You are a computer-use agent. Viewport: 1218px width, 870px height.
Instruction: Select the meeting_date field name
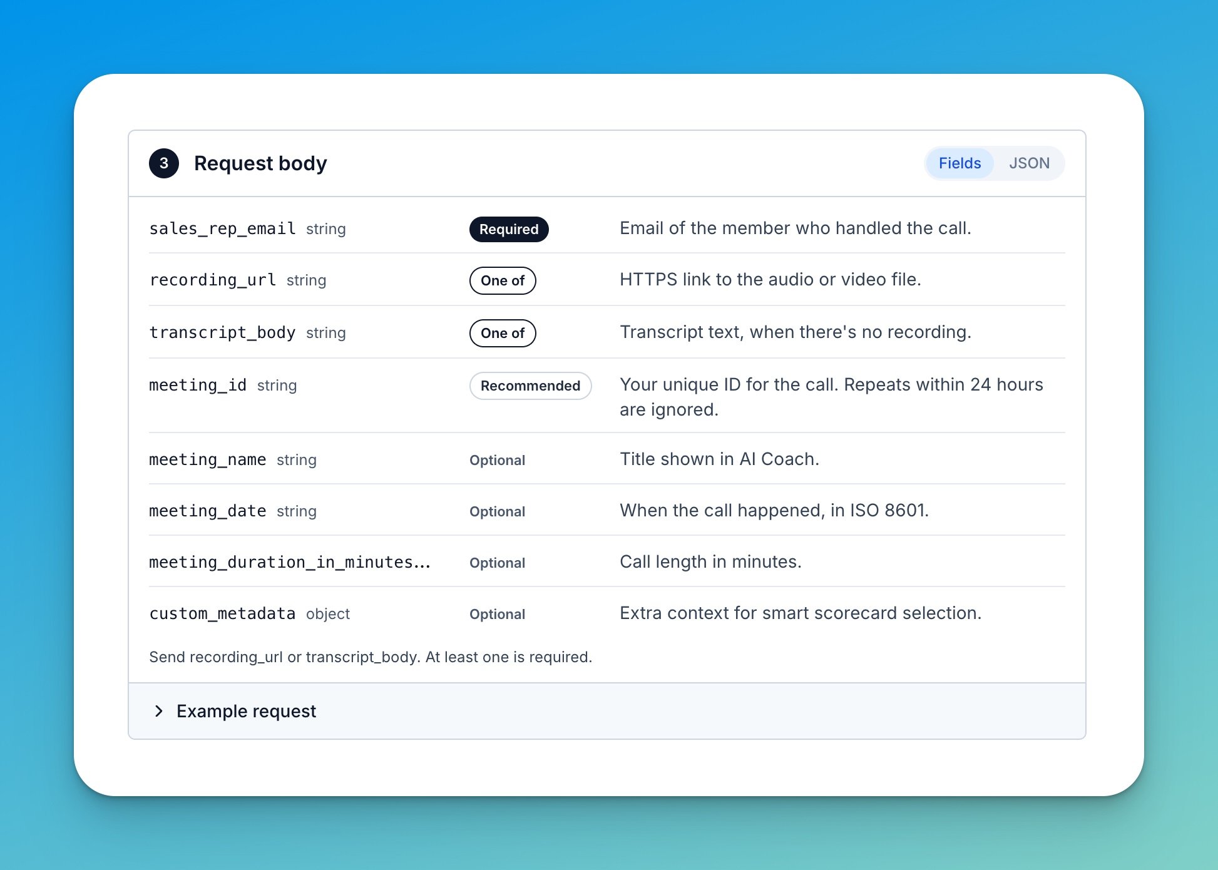click(208, 511)
